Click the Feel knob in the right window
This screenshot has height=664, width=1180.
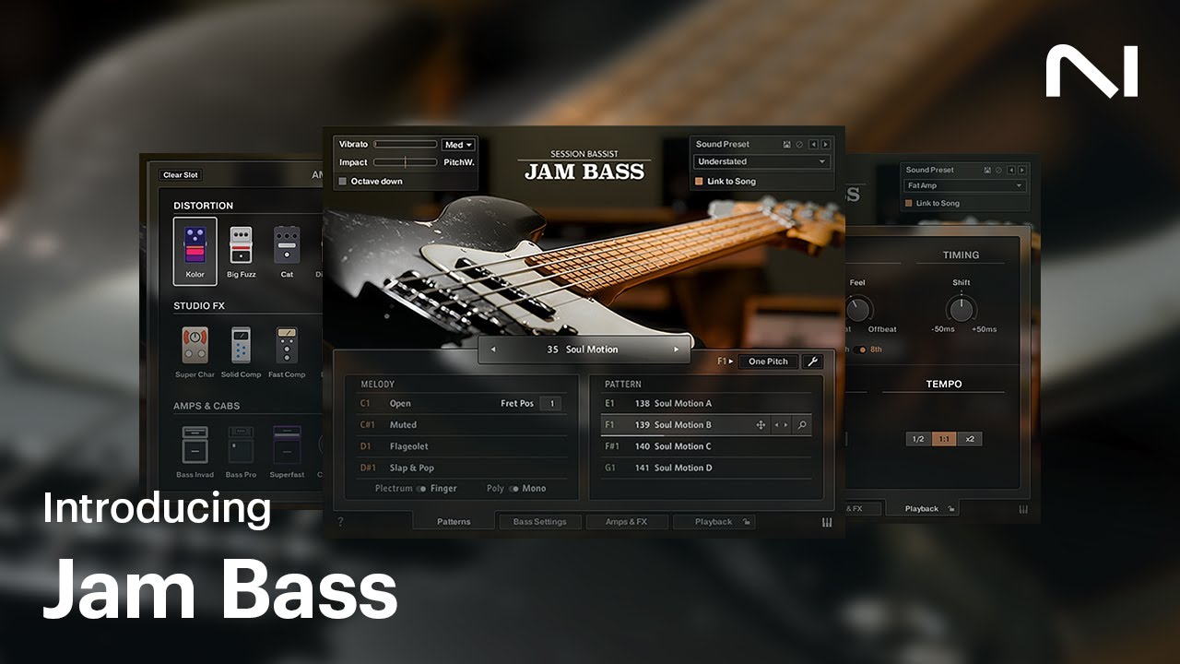tap(858, 308)
